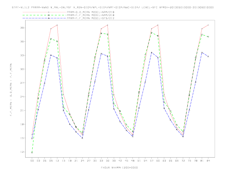Click green circle data point at hour 09
Screen dimensions: 227x175
pos(51,39)
